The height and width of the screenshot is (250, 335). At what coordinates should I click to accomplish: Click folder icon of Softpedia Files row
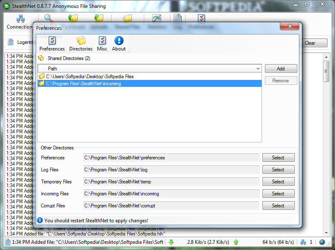tap(41, 76)
